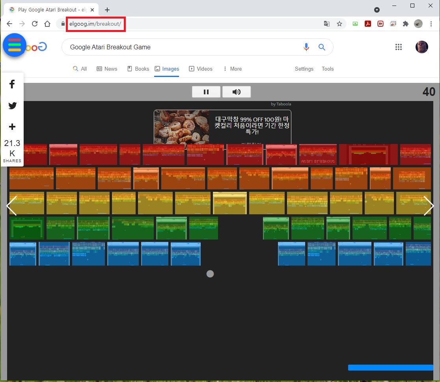This screenshot has width=440, height=382.
Task: Click the Google account profile picture
Action: tap(421, 47)
